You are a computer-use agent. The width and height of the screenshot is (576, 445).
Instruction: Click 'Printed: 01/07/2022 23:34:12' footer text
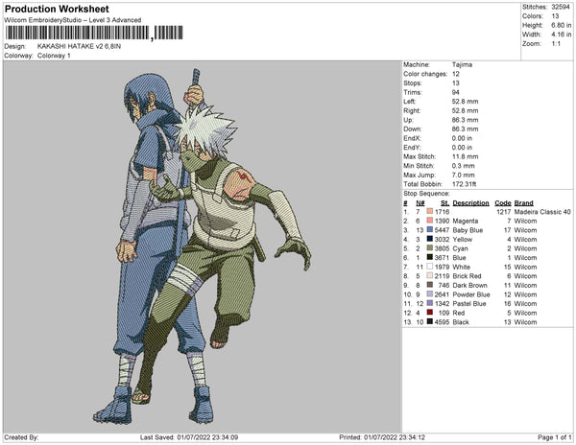(x=382, y=437)
